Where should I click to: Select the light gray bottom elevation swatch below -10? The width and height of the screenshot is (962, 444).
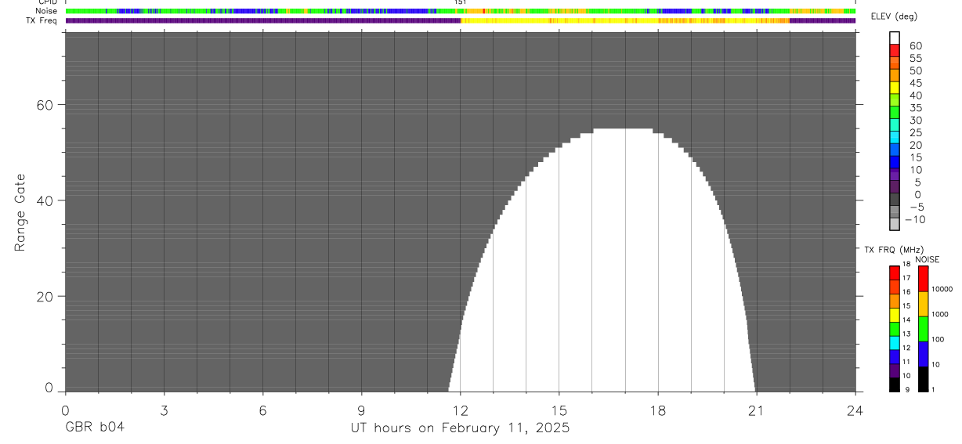(895, 224)
